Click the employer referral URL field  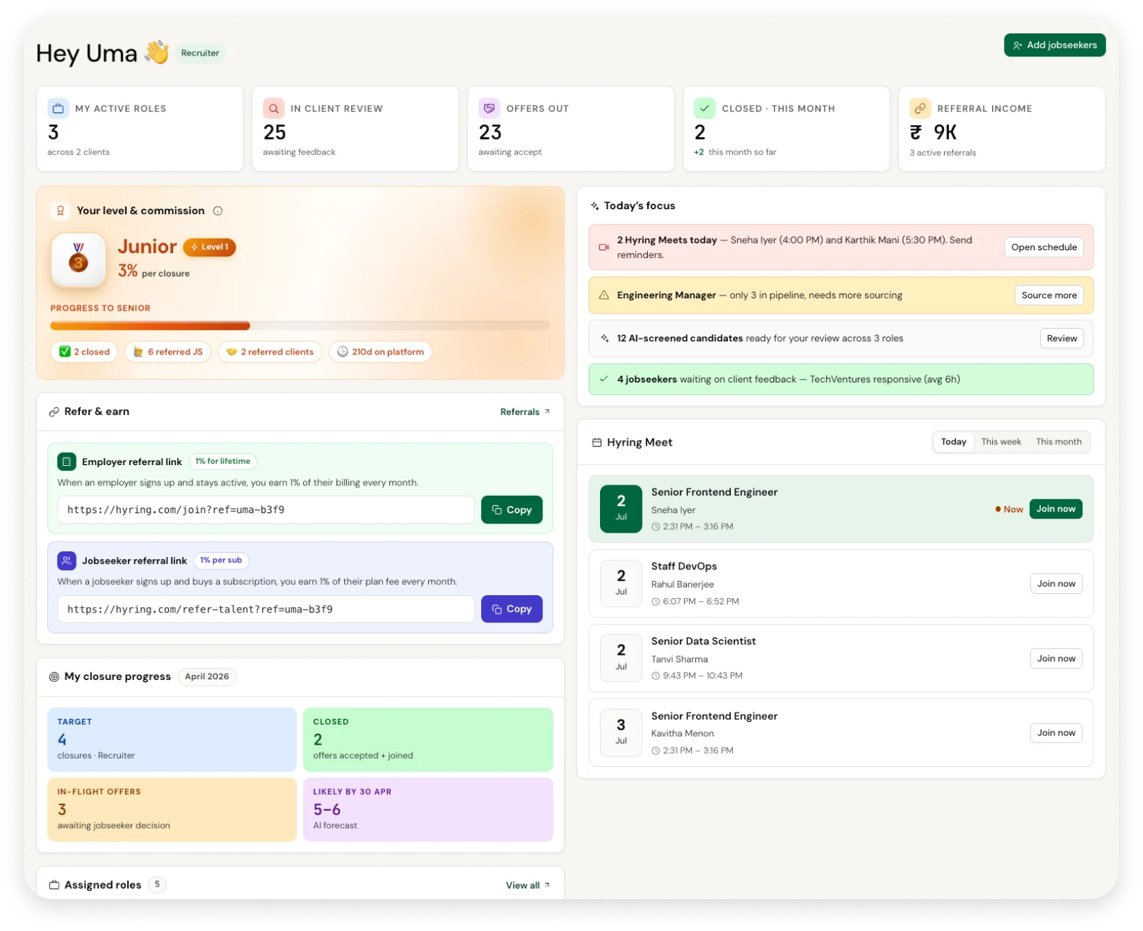(266, 510)
